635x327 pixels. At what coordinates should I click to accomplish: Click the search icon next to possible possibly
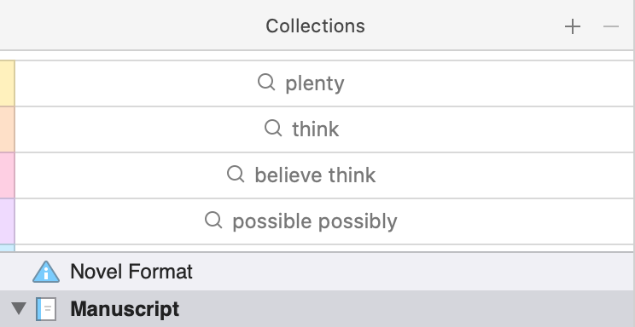[213, 221]
